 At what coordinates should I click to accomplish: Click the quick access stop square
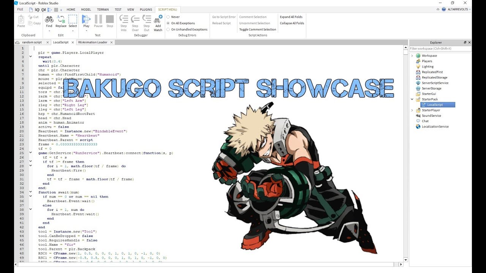56,9
